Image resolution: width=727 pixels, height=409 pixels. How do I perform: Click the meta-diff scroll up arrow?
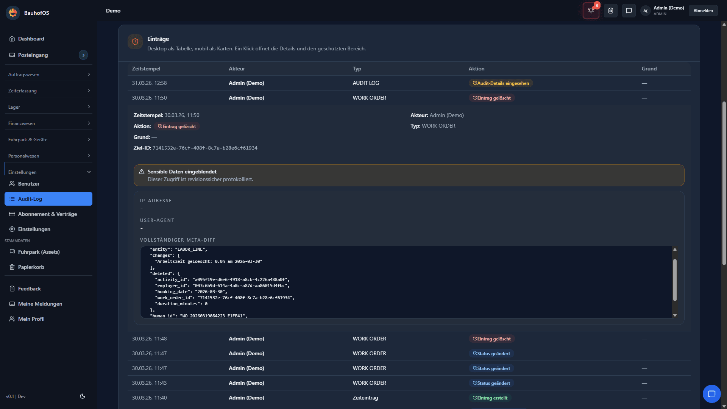(x=675, y=249)
